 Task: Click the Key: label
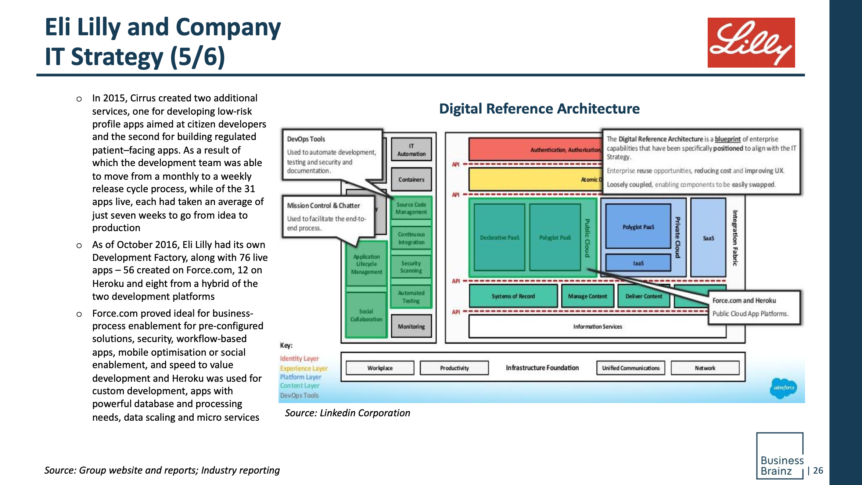point(286,345)
